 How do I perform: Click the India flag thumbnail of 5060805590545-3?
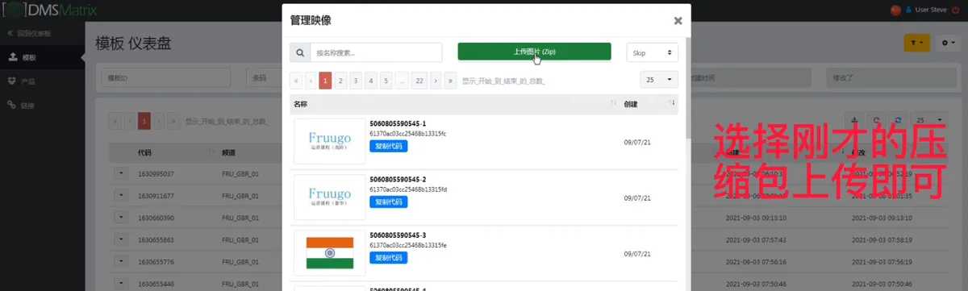click(329, 253)
